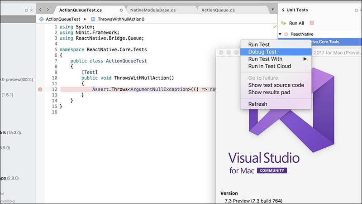Select the ReactNative test project

click(302, 34)
